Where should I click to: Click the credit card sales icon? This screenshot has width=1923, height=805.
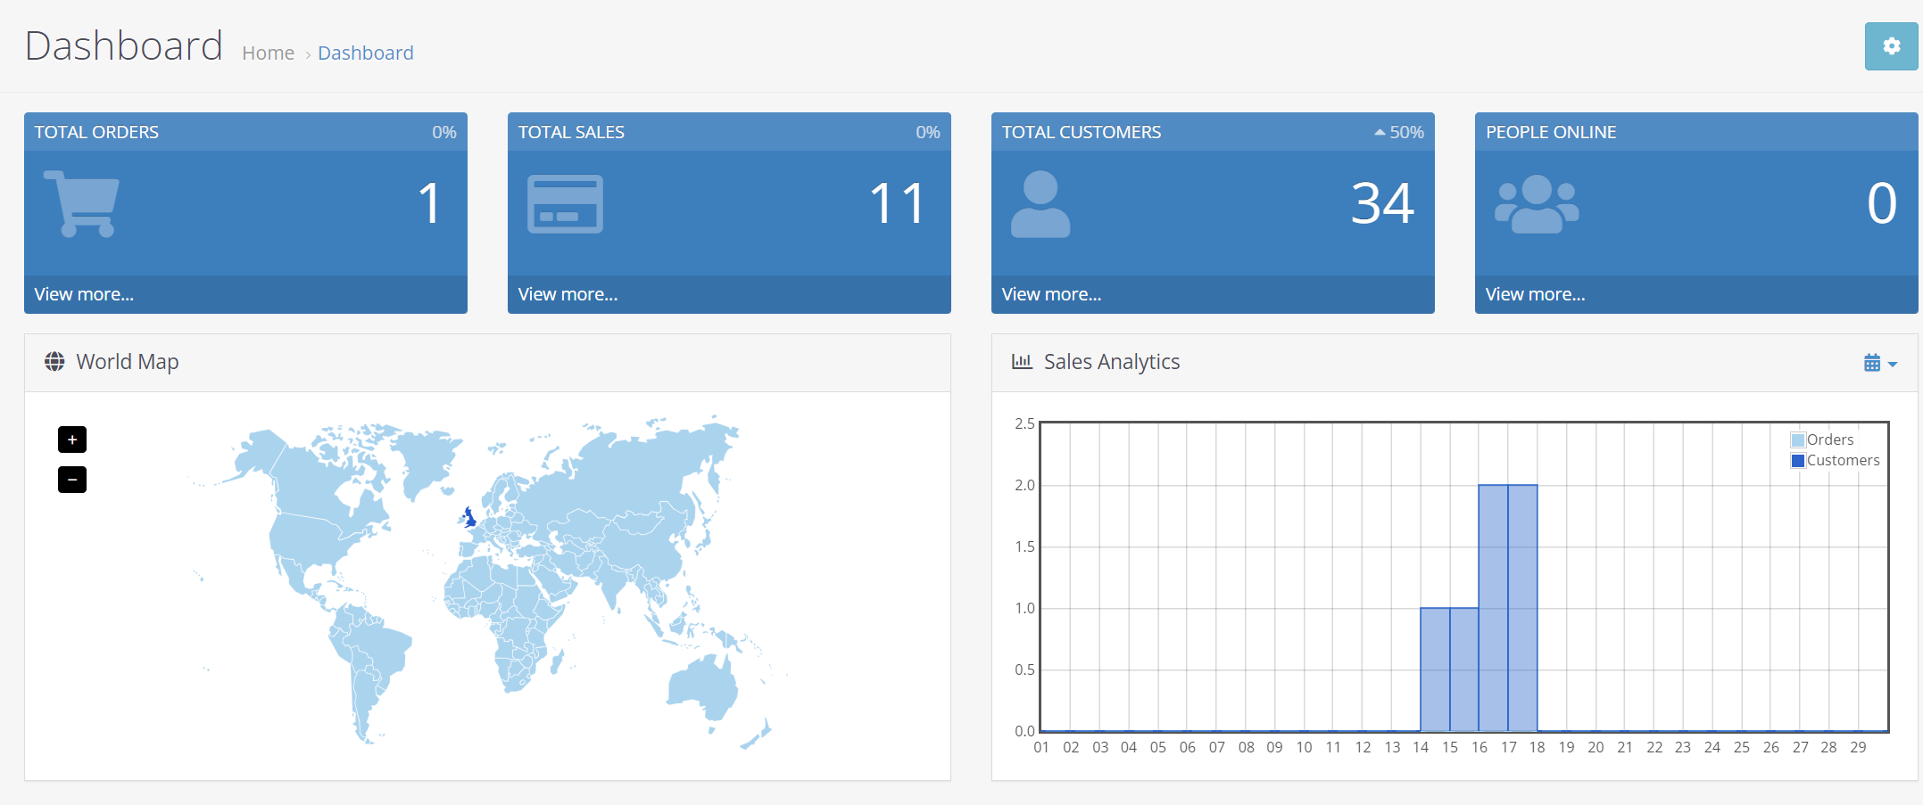565,204
